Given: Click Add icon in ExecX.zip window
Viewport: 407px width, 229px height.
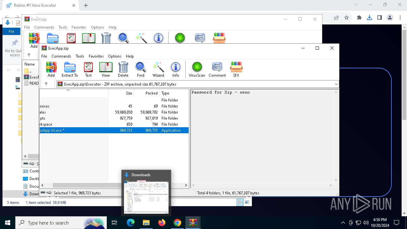Looking at the screenshot, I should (x=34, y=40).
